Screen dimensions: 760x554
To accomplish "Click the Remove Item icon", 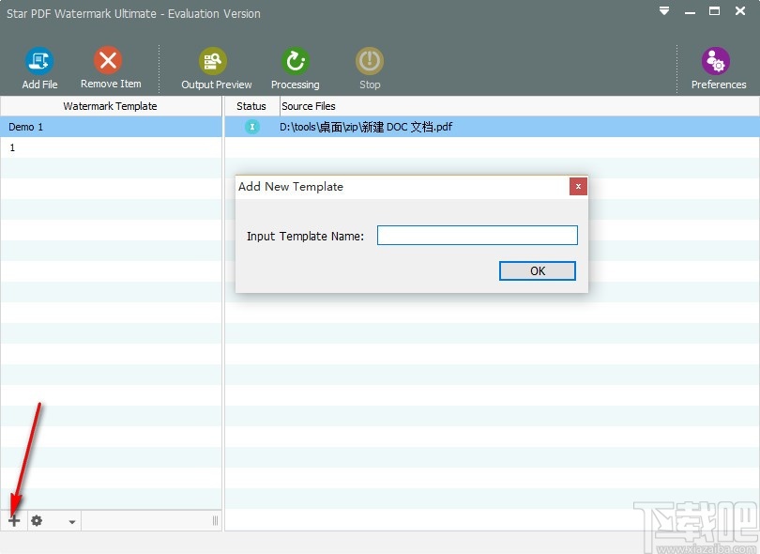I will point(108,60).
